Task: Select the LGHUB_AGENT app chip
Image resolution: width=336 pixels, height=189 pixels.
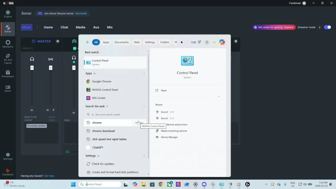Action: (36, 126)
